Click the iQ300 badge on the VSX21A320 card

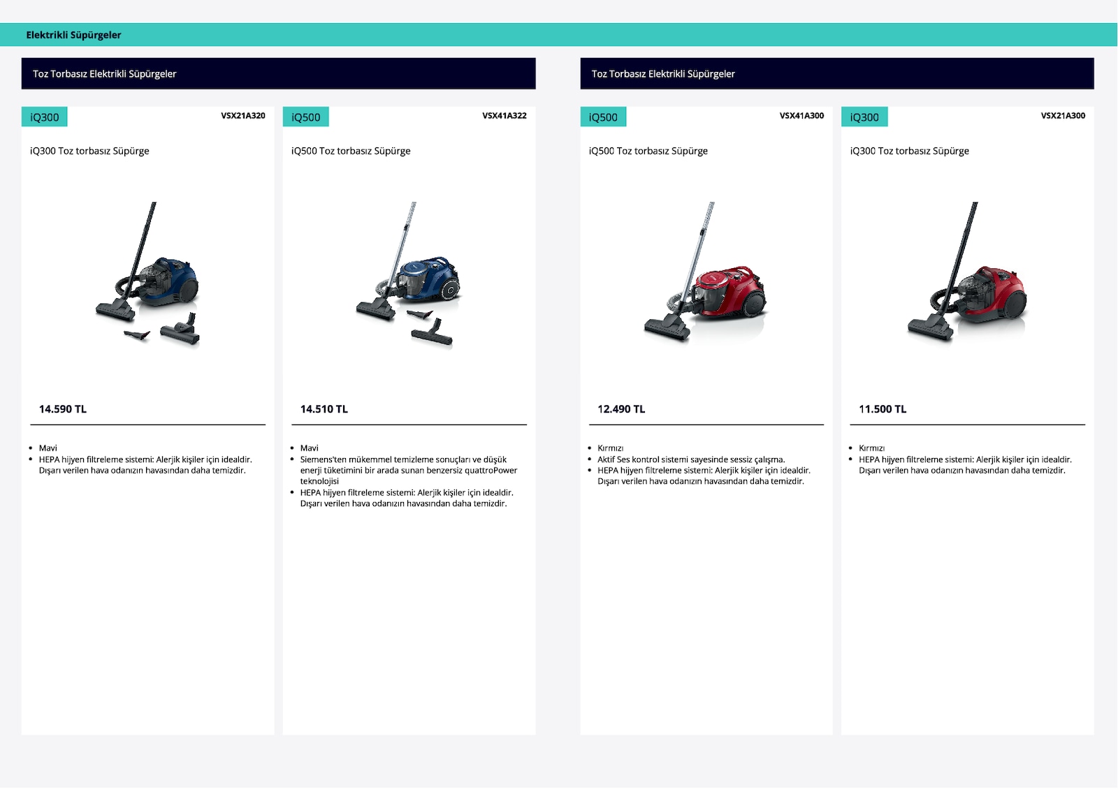[45, 117]
